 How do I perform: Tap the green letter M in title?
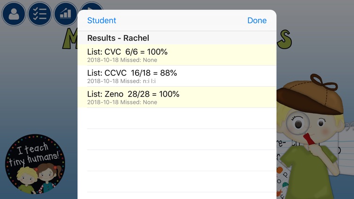[x=70, y=38]
